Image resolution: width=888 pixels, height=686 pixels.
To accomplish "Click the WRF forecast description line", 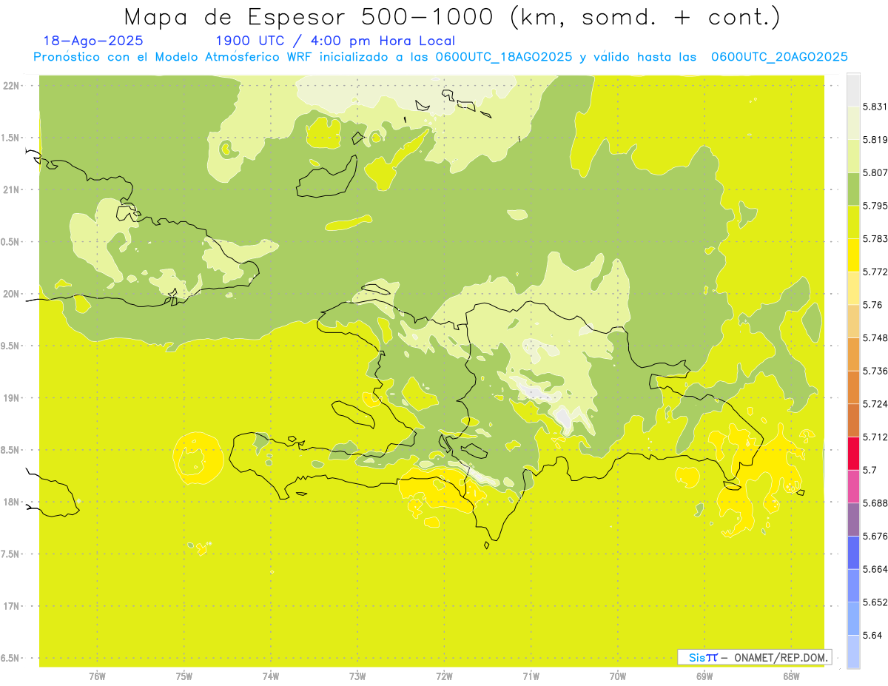I will point(440,57).
